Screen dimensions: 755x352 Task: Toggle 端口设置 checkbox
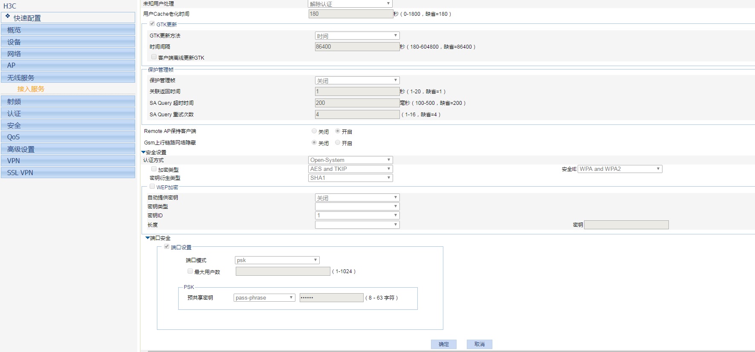(x=167, y=247)
